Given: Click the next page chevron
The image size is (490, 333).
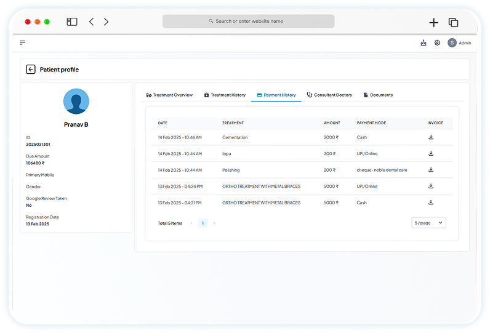Looking at the screenshot, I should (x=214, y=223).
